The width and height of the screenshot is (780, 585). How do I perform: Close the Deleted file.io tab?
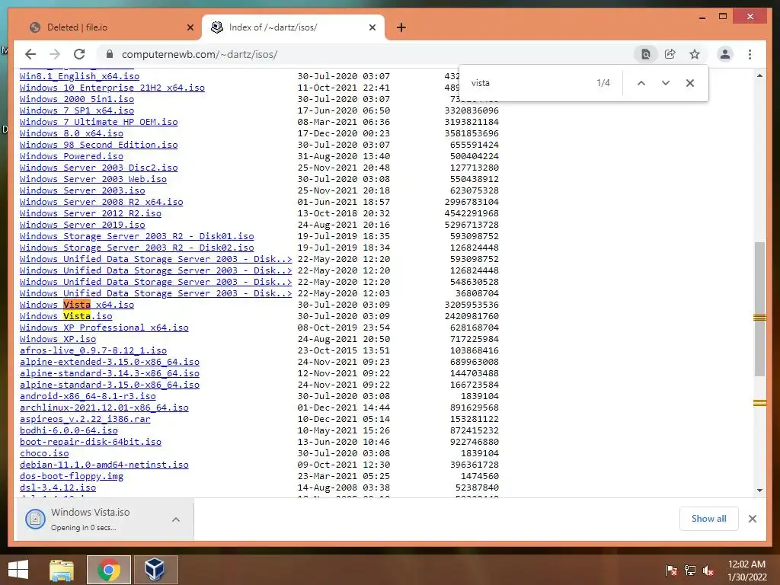click(190, 27)
